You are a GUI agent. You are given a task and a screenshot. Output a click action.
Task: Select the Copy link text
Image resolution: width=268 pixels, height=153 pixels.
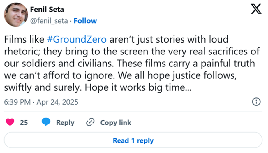click(116, 123)
